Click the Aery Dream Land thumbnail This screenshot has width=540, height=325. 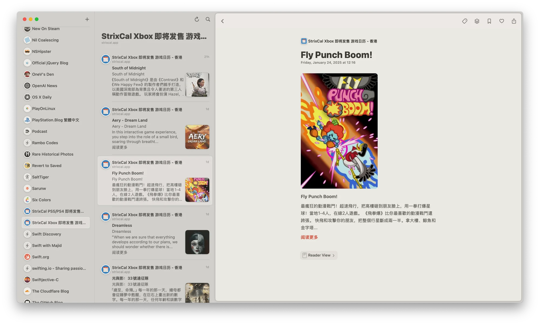click(x=197, y=137)
